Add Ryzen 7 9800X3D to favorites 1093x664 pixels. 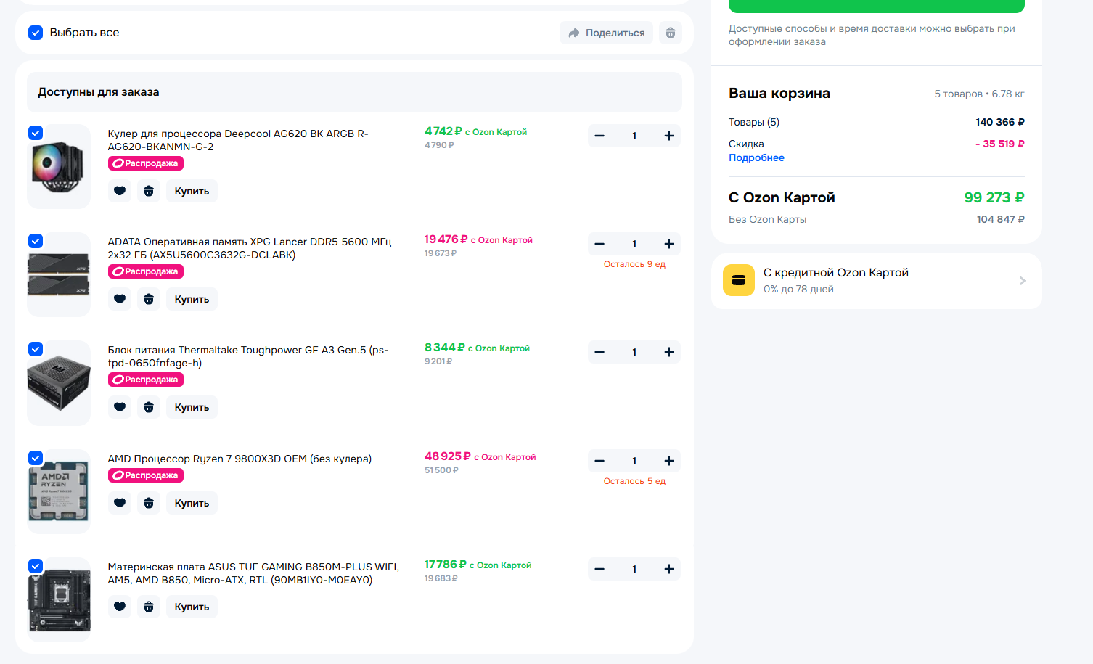tap(120, 503)
